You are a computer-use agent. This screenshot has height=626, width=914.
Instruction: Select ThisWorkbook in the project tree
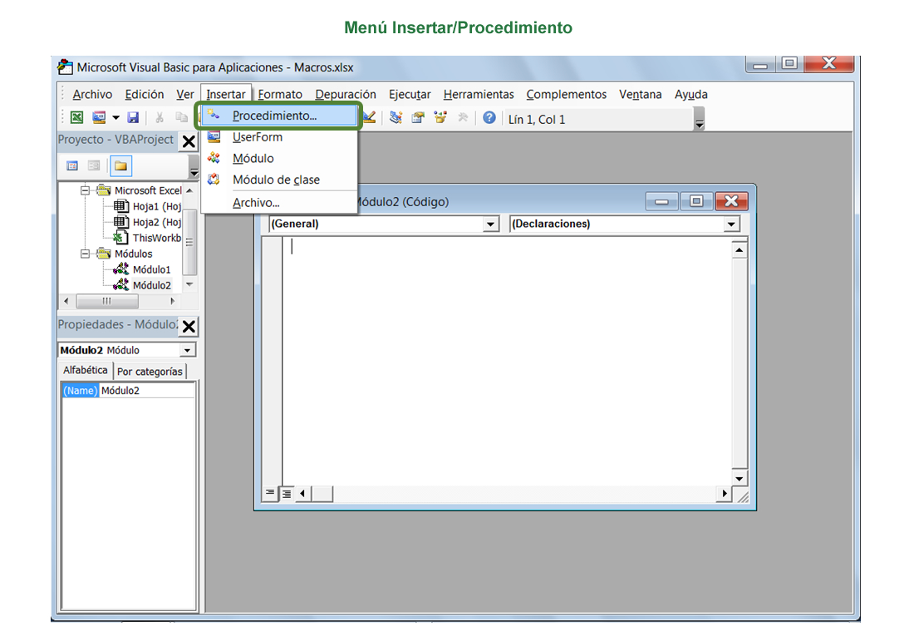click(x=157, y=238)
